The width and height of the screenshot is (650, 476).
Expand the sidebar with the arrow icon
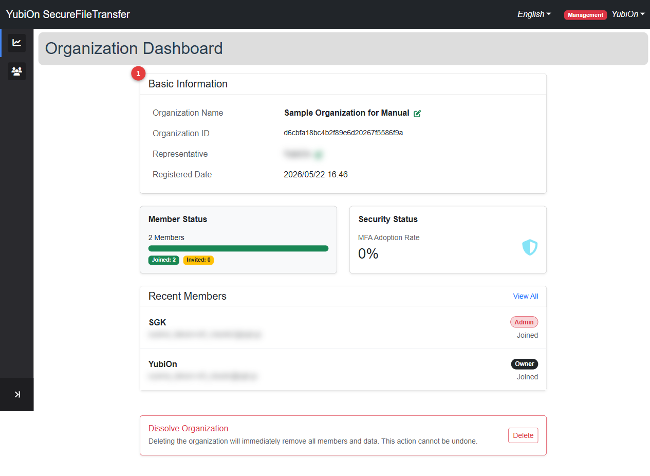coord(17,394)
